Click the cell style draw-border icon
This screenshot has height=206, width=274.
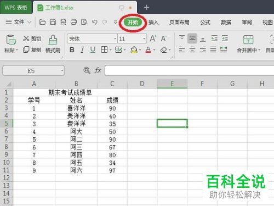(118, 49)
